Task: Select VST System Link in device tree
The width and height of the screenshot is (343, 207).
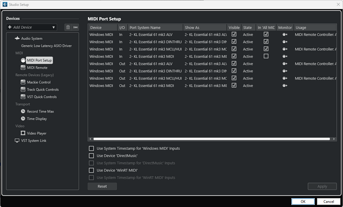Action: (34, 140)
